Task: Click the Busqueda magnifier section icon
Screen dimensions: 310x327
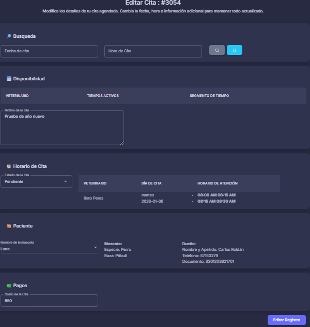Action: click(x=9, y=36)
